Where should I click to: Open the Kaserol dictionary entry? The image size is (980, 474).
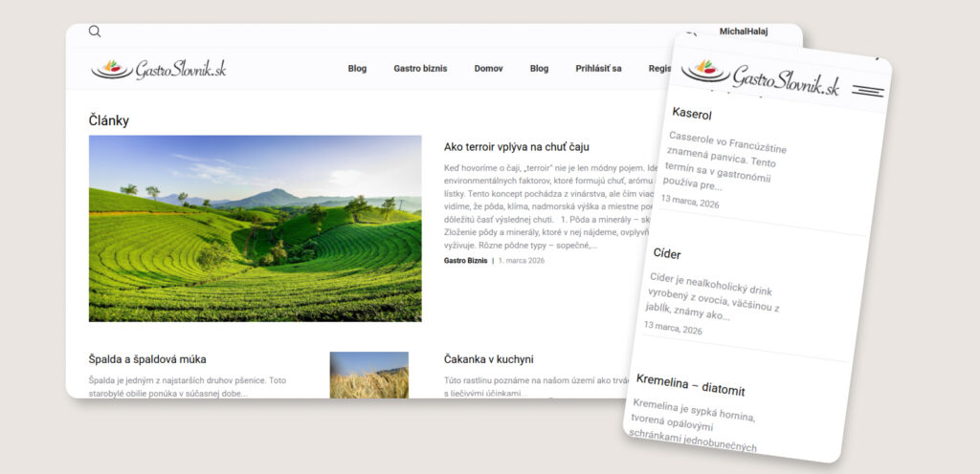[692, 115]
